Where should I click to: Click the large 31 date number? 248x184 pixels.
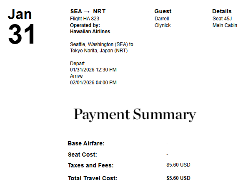pyautogui.click(x=21, y=34)
